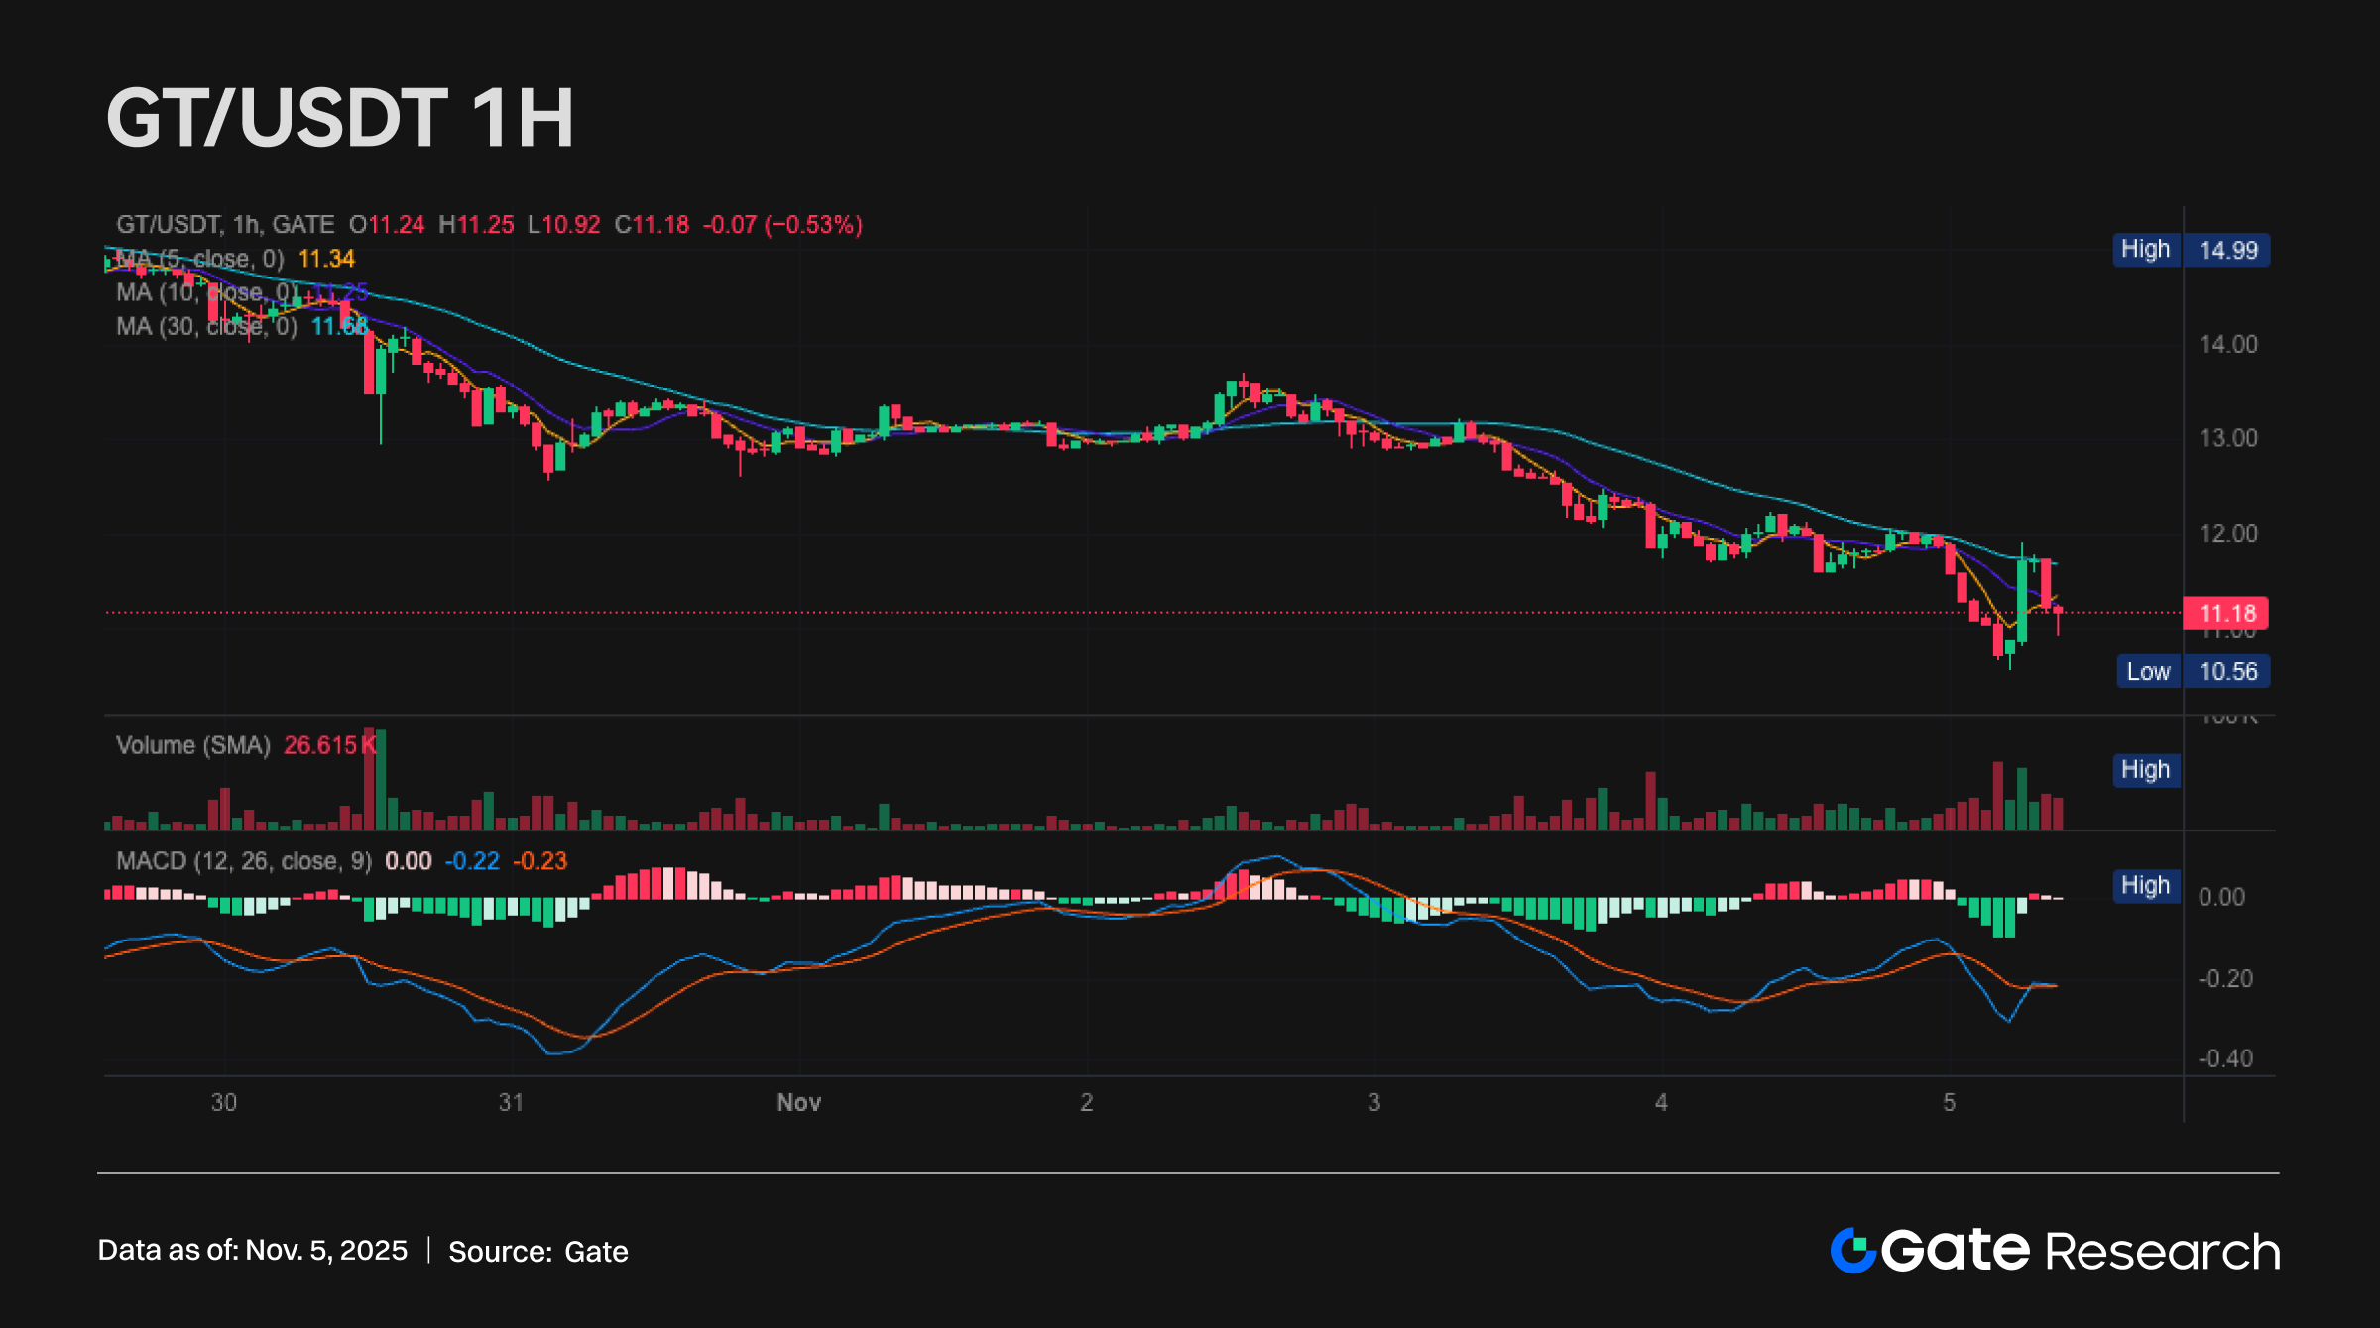Select the MA (5, close, 0) legend

coord(199,259)
